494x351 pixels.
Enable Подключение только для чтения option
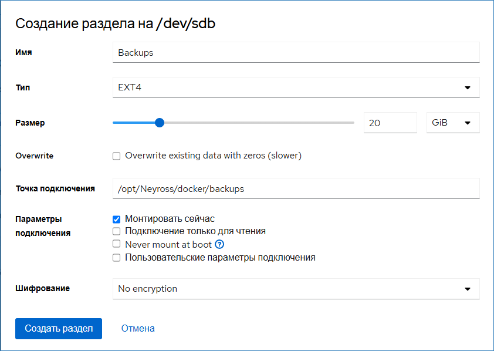click(116, 231)
